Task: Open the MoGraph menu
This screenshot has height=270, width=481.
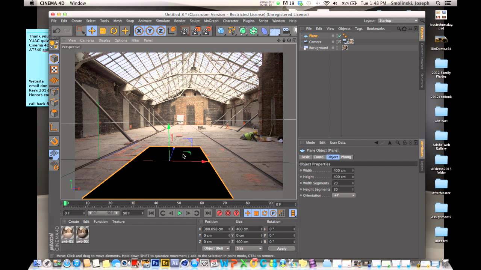Action: tap(211, 21)
